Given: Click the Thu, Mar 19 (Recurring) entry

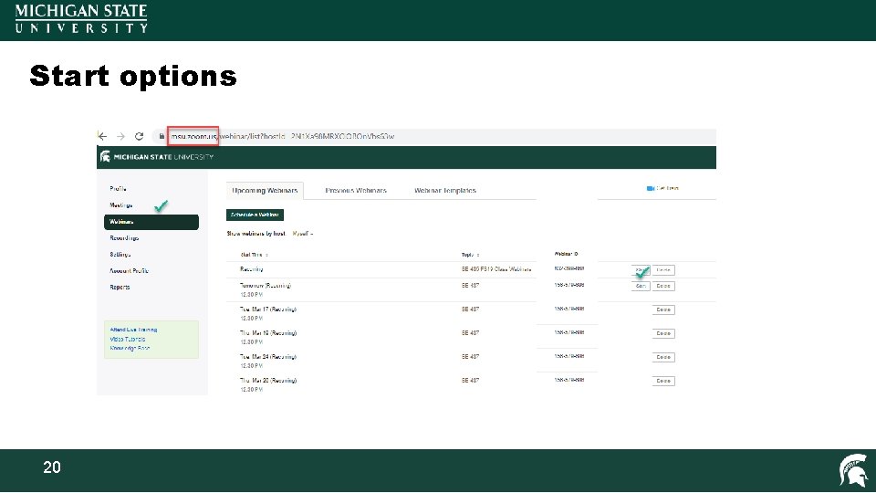Looking at the screenshot, I should pyautogui.click(x=268, y=333).
